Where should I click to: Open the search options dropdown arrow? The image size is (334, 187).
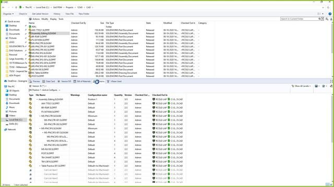(323, 19)
